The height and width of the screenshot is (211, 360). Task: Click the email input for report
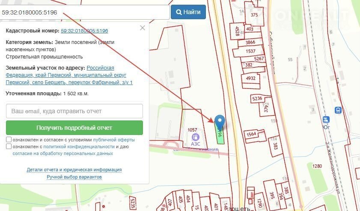[x=74, y=111]
